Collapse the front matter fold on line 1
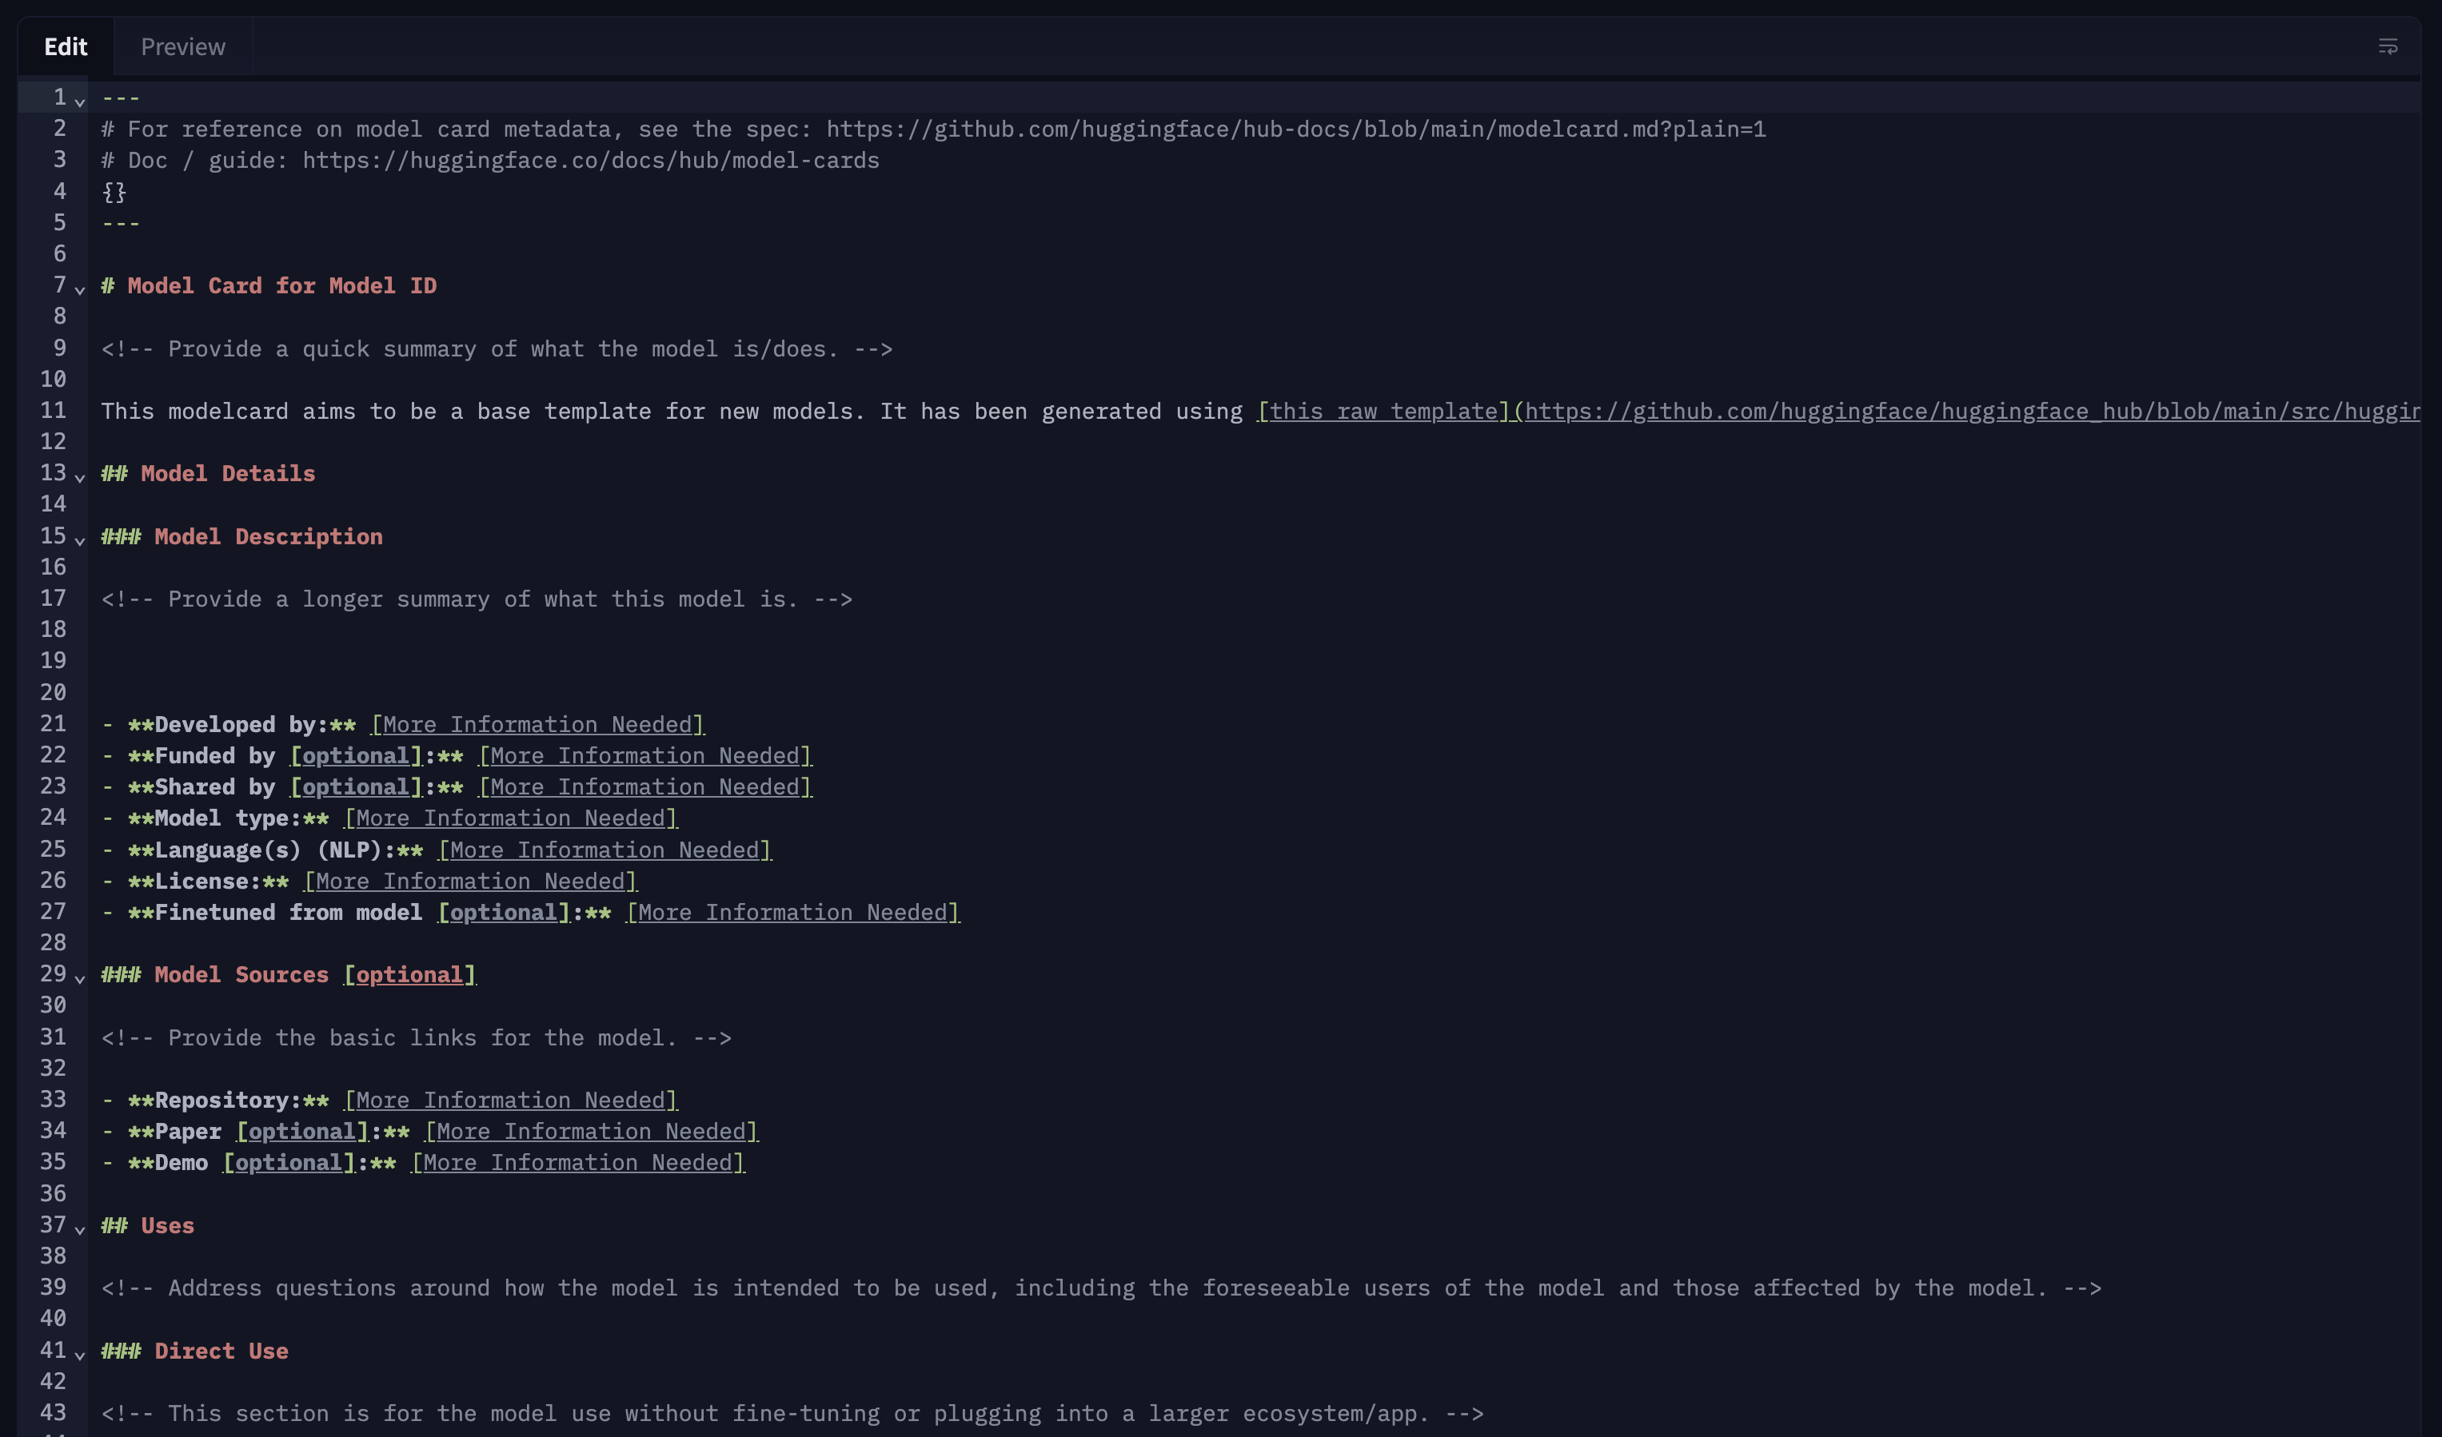2442x1437 pixels. click(81, 101)
